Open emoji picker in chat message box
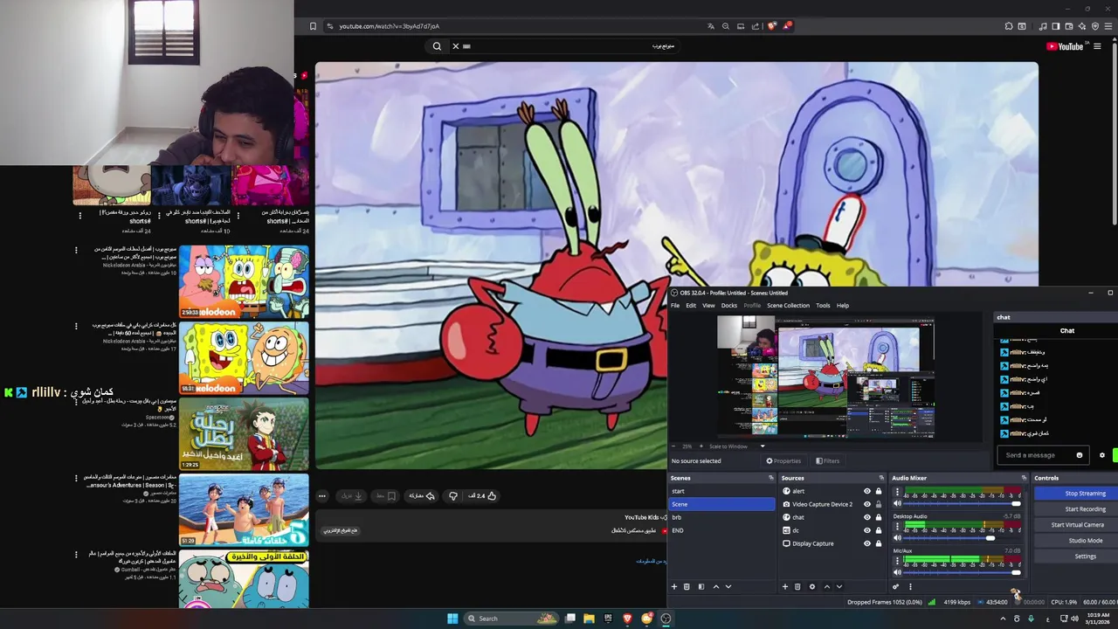1118x629 pixels. pyautogui.click(x=1080, y=455)
